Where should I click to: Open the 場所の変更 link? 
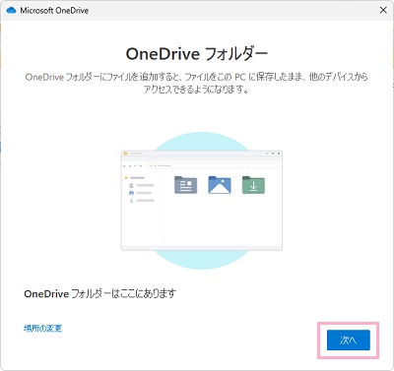tap(42, 328)
